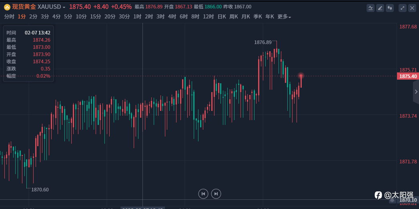
Task: Click the gold coin symbol icon
Action: click(7, 7)
